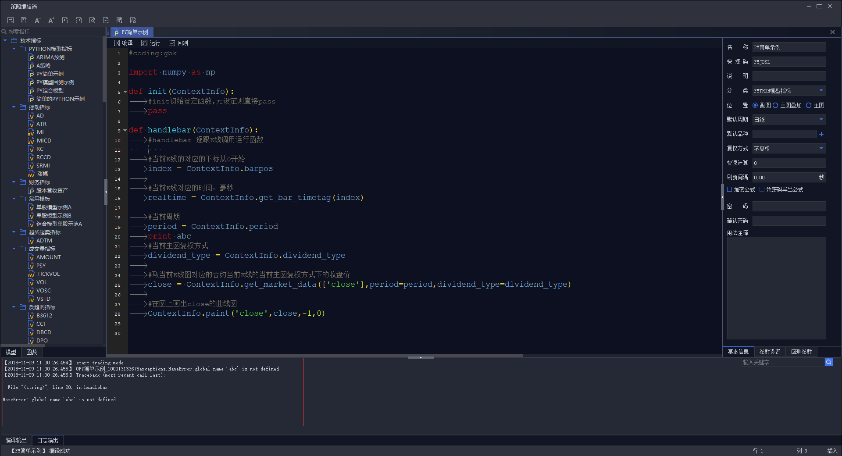Click the Undo icon in the toolbar
842x456 pixels.
65,20
